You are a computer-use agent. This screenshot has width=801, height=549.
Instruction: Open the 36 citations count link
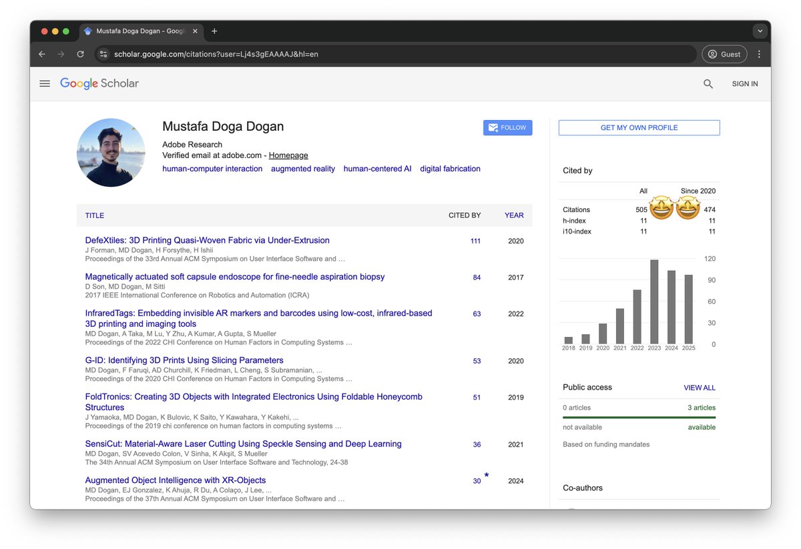(477, 445)
